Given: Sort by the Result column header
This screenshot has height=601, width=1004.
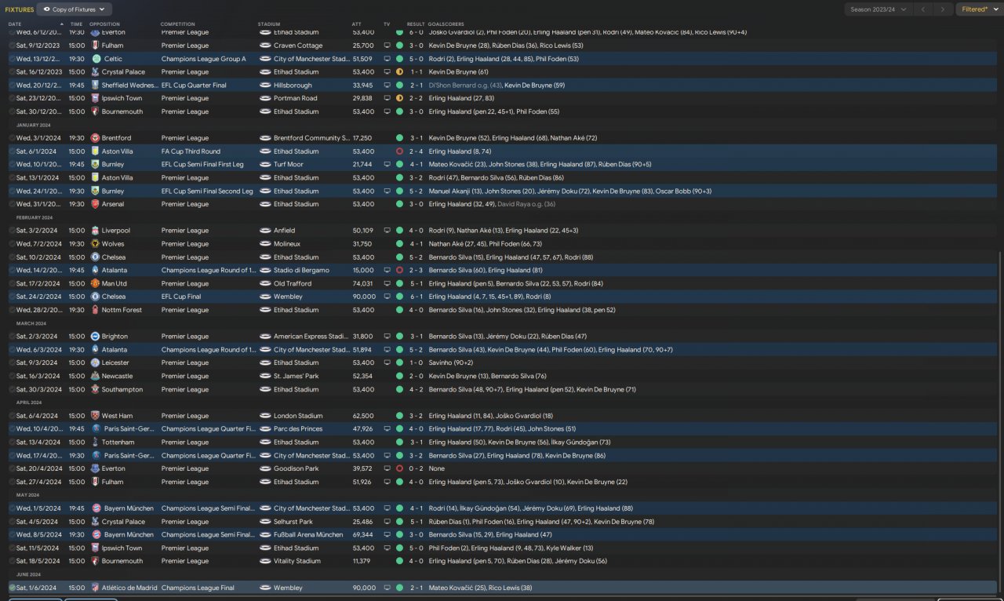Looking at the screenshot, I should [416, 24].
